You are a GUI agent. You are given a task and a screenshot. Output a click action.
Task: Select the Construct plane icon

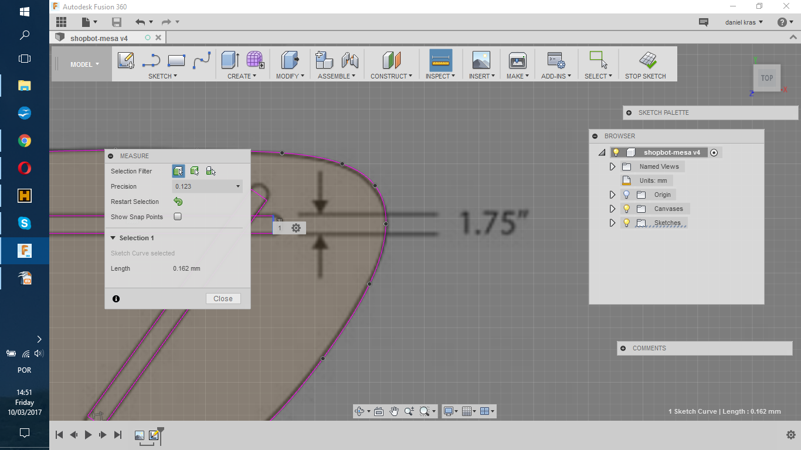pos(391,60)
